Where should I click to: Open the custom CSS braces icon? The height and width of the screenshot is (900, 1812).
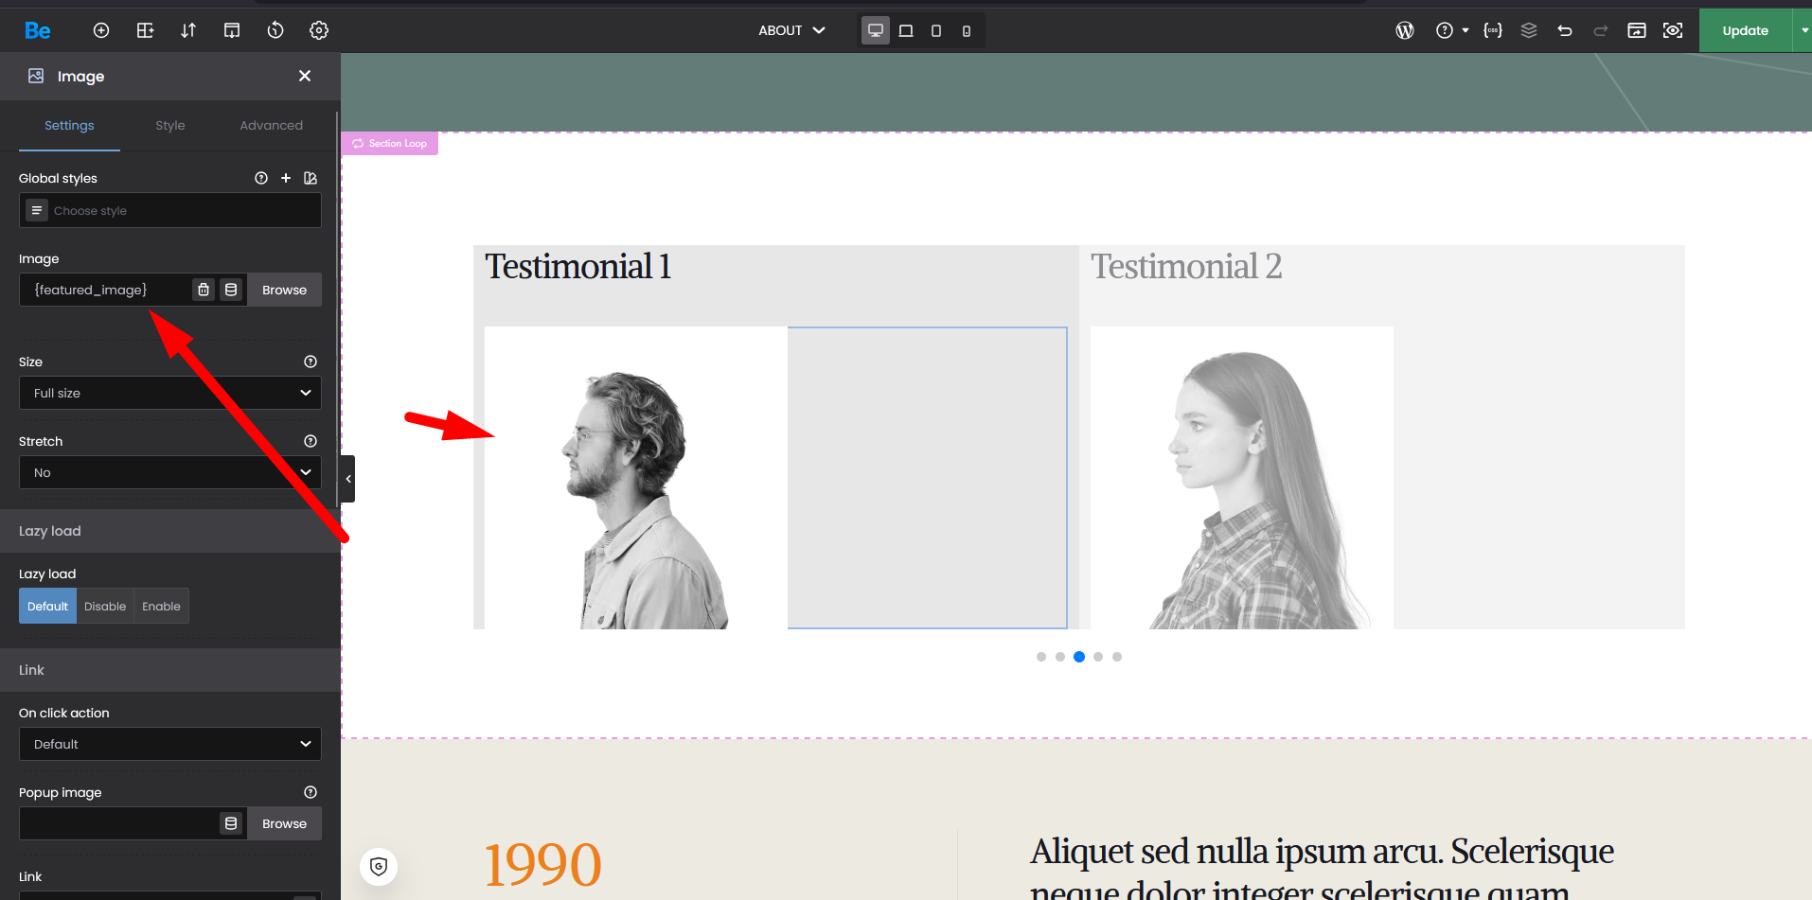[x=1493, y=30]
